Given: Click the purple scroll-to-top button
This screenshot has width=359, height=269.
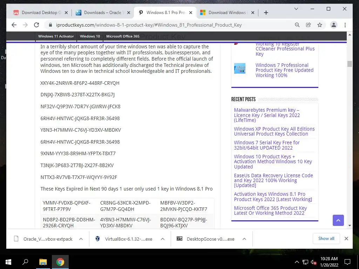Looking at the screenshot, I should click(x=338, y=220).
